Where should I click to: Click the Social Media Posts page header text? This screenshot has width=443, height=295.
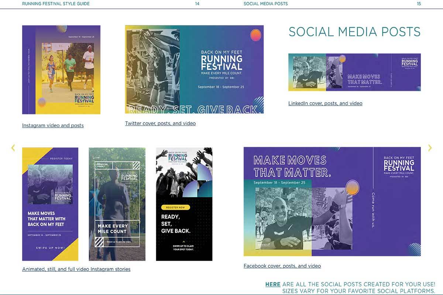pyautogui.click(x=265, y=4)
